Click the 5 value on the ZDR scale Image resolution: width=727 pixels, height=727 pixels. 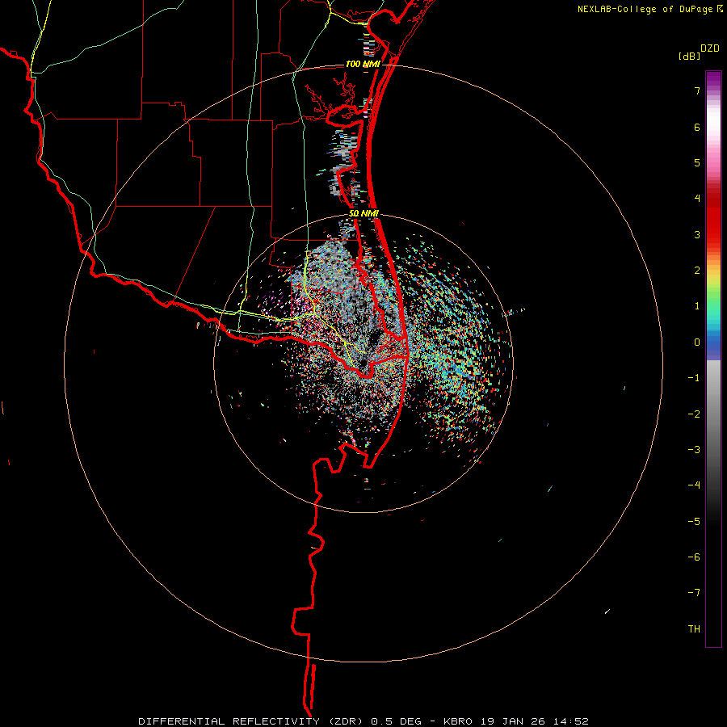(x=697, y=162)
